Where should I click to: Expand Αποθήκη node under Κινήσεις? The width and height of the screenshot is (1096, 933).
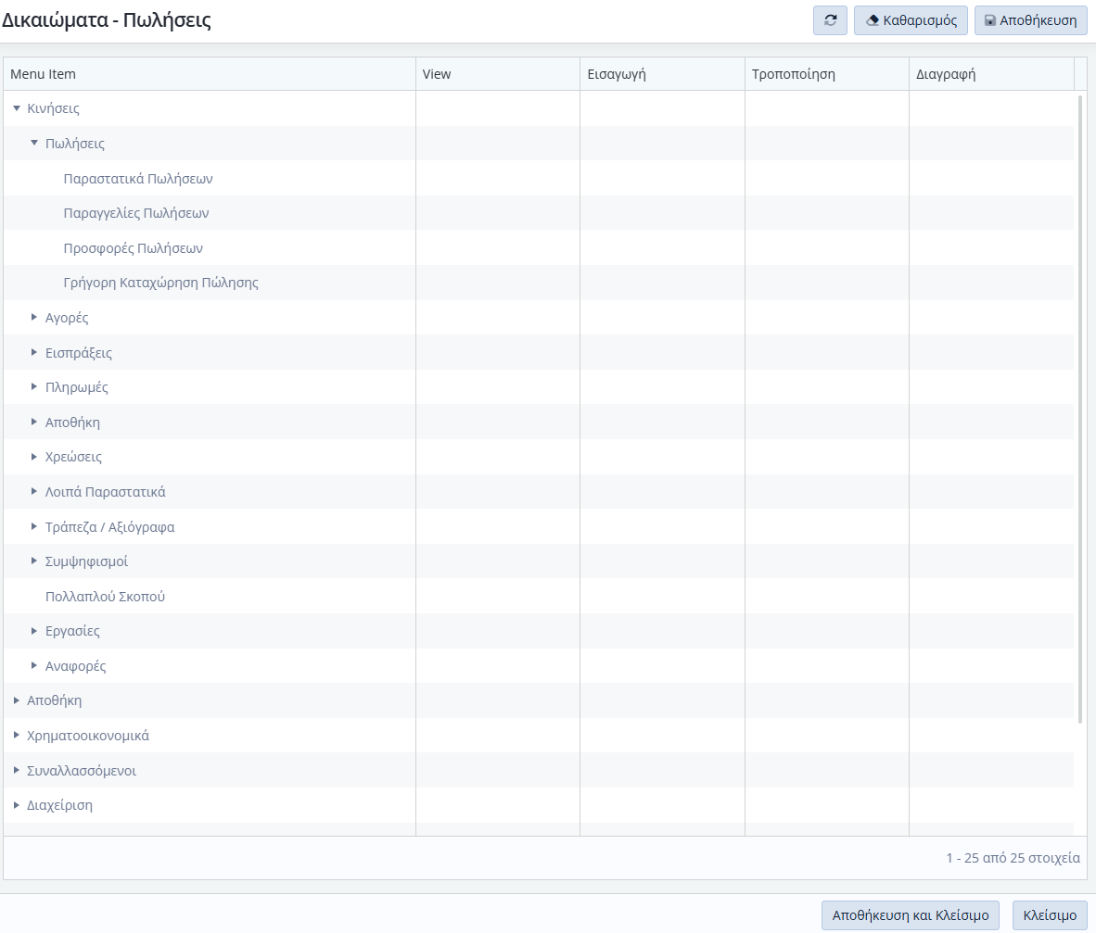click(34, 422)
